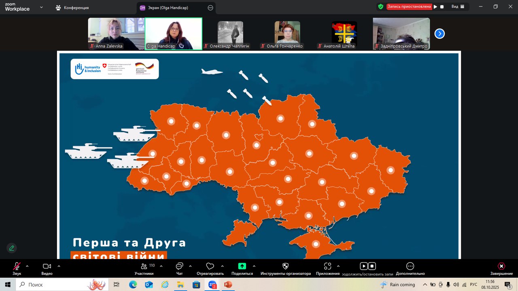Open the Zoom Workplace dropdown chevron
This screenshot has width=518, height=291.
[41, 7]
